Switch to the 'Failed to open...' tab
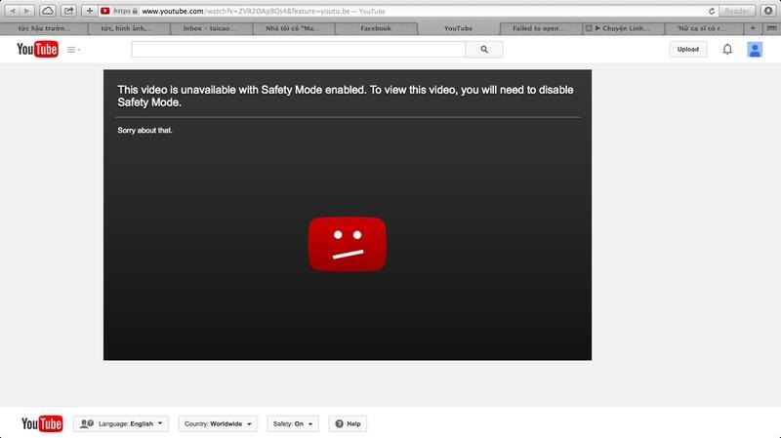This screenshot has height=438, width=781. (x=541, y=28)
